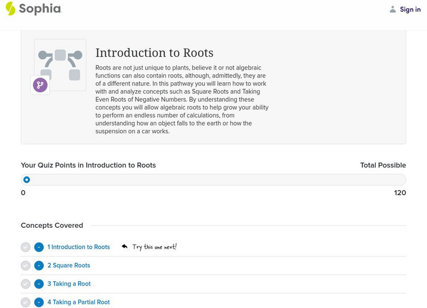Collapse the Square Roots blue minus button

tap(39, 266)
